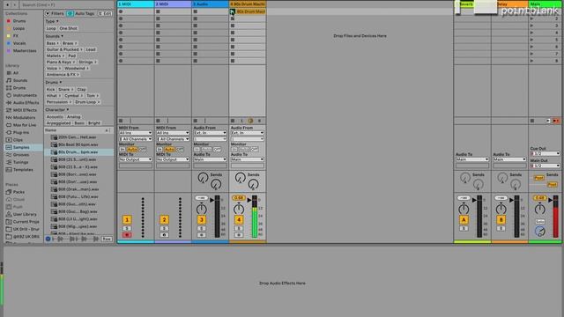Click the Edit button beside Auto Tags

106,13
